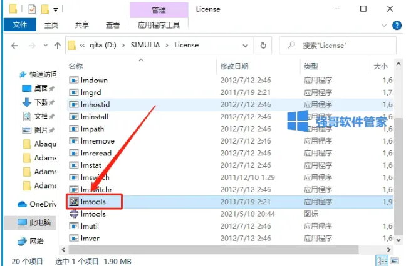406x266 pixels.
Task: Go up one folder level
Action: click(58, 46)
